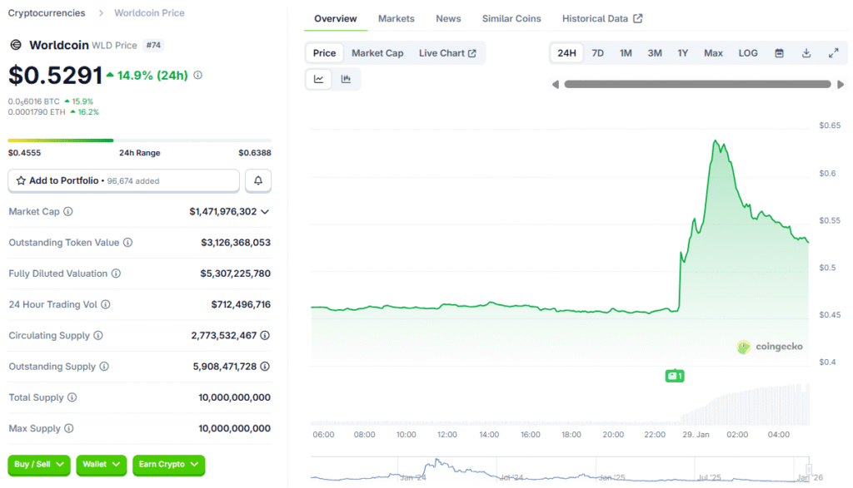Download the price chart image
Image resolution: width=853 pixels, height=488 pixels.
[x=806, y=52]
